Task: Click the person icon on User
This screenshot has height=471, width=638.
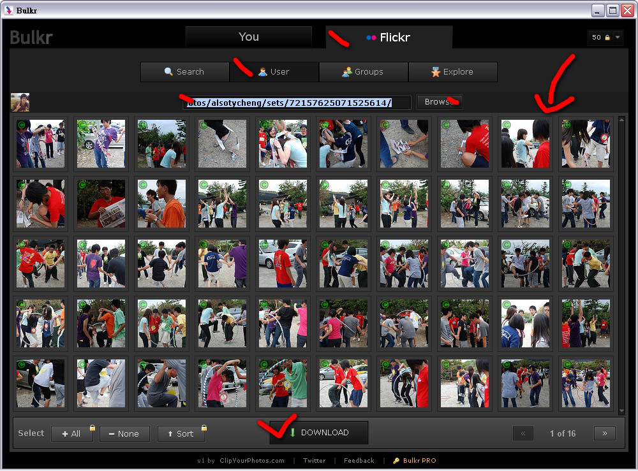Action: tap(263, 72)
